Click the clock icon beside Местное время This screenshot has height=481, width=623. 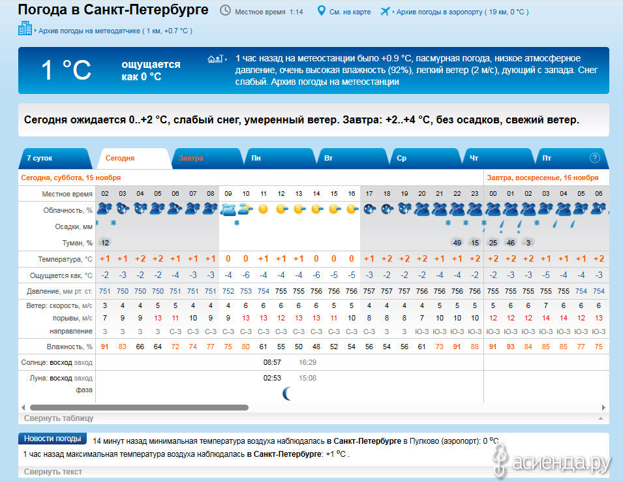[225, 11]
